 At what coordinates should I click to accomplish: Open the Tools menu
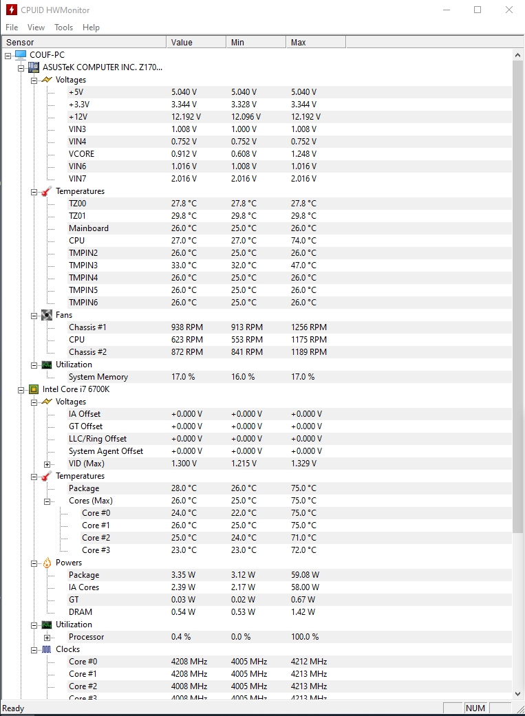tap(64, 28)
